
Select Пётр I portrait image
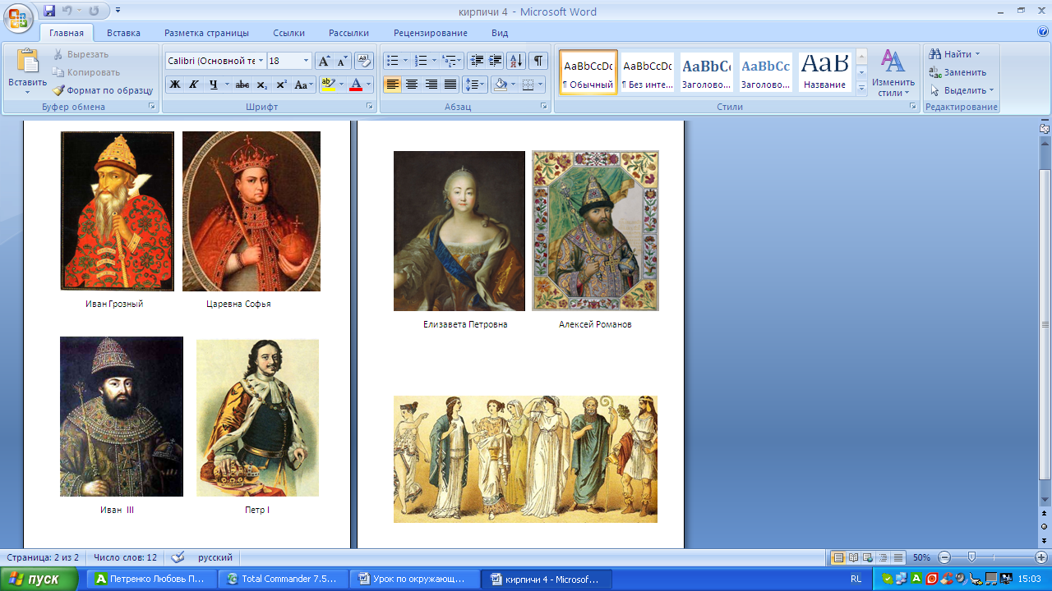(257, 418)
